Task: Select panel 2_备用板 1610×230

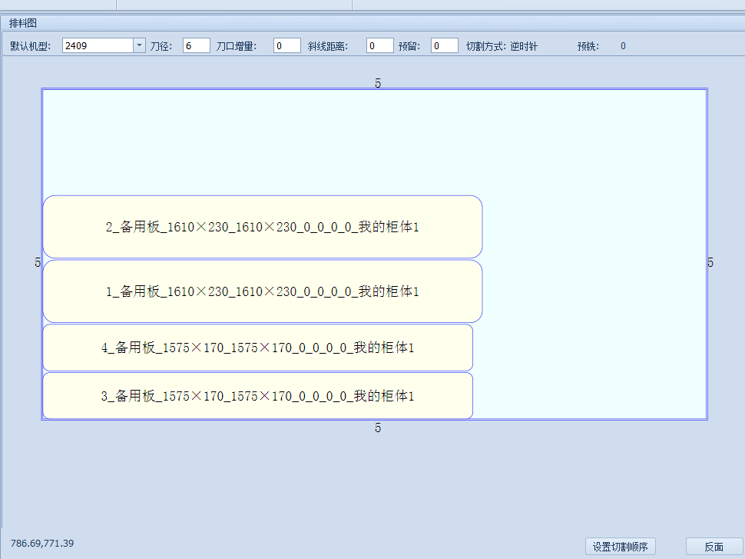Action: point(262,228)
